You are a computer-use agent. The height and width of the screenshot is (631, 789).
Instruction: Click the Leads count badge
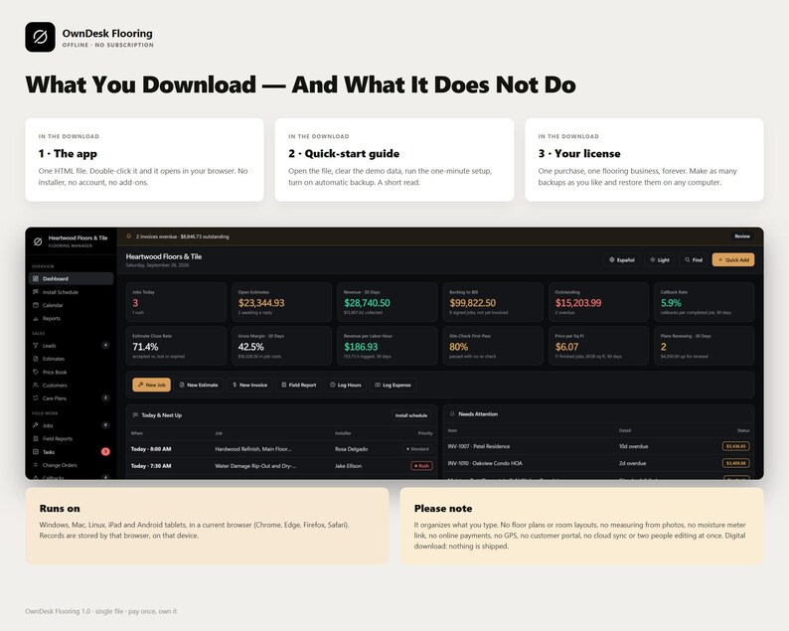105,345
